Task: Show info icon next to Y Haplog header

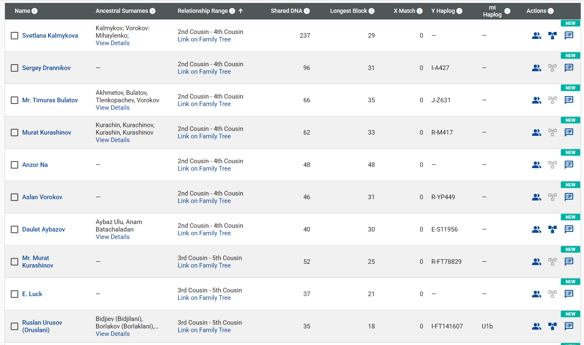Action: 459,11
